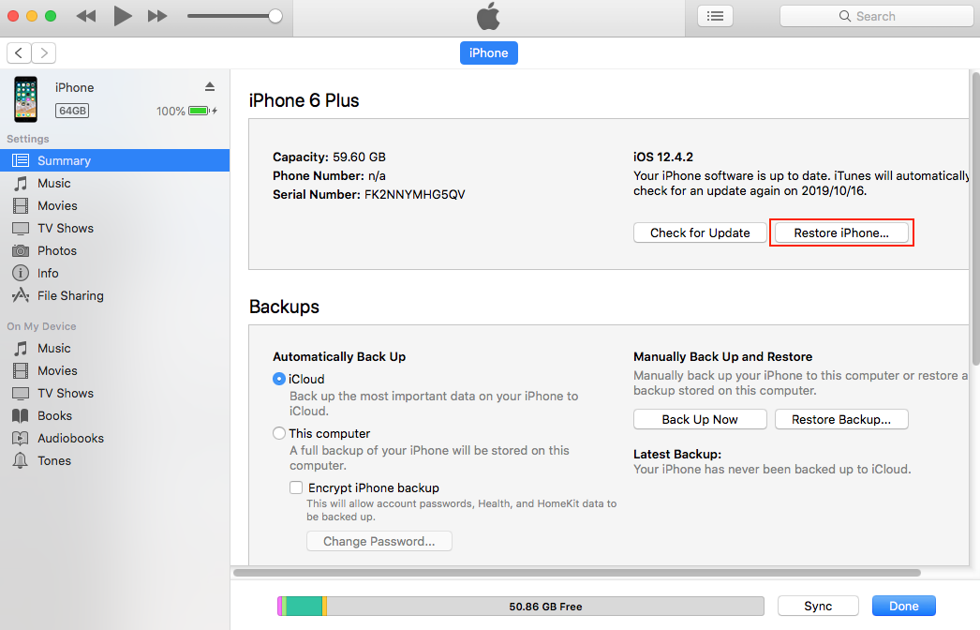The height and width of the screenshot is (630, 980).
Task: Click the 'iOS 12.4.2' version text
Action: point(663,157)
